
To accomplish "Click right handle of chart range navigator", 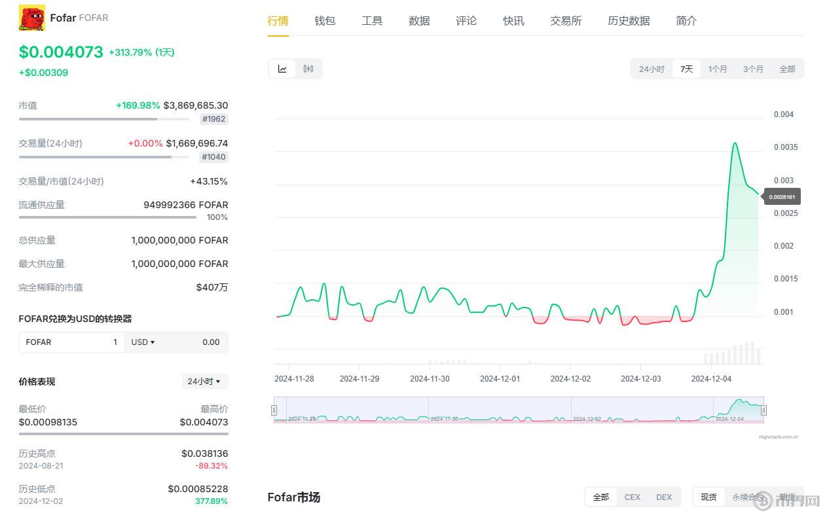I will [763, 410].
